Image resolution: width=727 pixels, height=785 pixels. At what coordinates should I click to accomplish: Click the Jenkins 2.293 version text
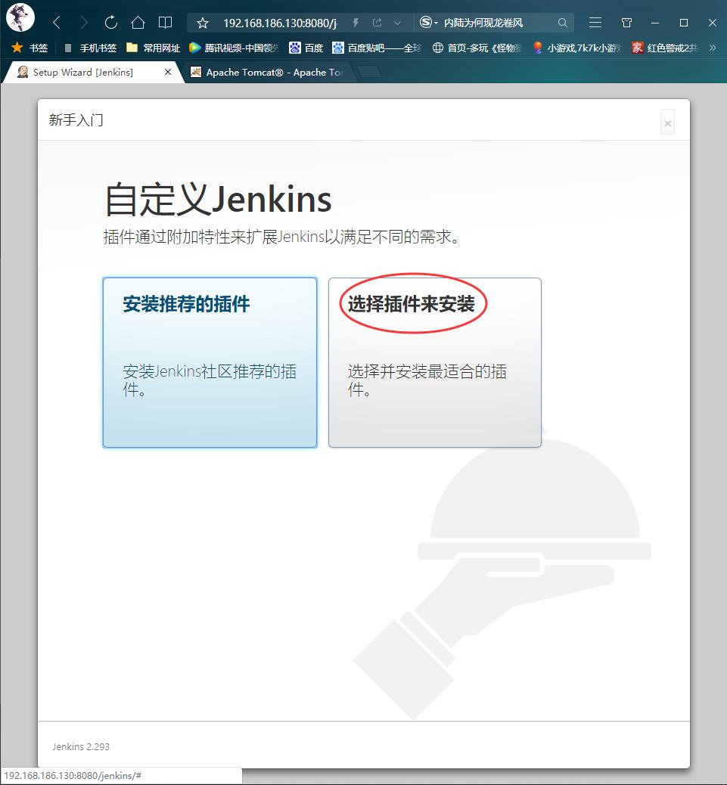81,746
